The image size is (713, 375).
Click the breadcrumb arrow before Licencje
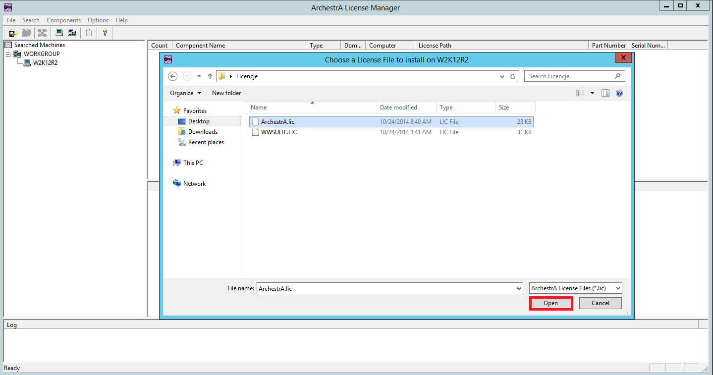[231, 76]
